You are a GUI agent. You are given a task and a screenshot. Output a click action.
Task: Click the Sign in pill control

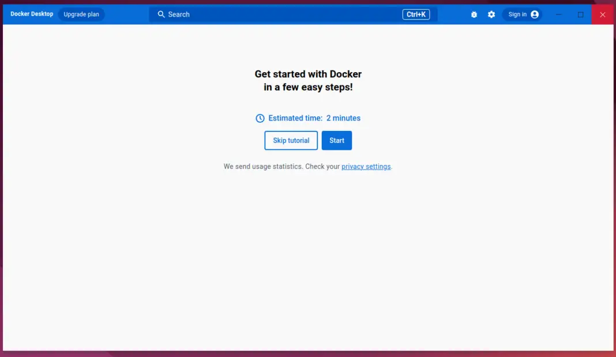(x=522, y=14)
